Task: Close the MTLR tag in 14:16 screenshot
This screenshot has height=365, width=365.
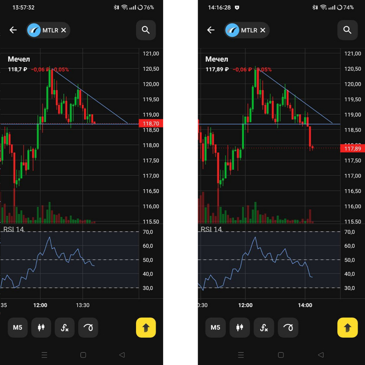Action: 263,30
